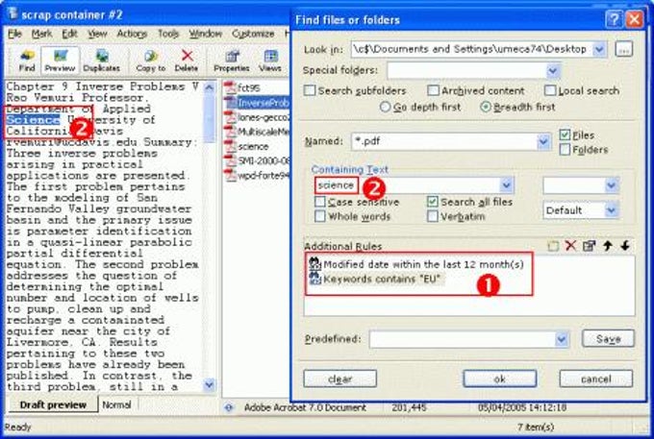This screenshot has height=439, width=654.
Task: Click the clear button
Action: point(340,379)
